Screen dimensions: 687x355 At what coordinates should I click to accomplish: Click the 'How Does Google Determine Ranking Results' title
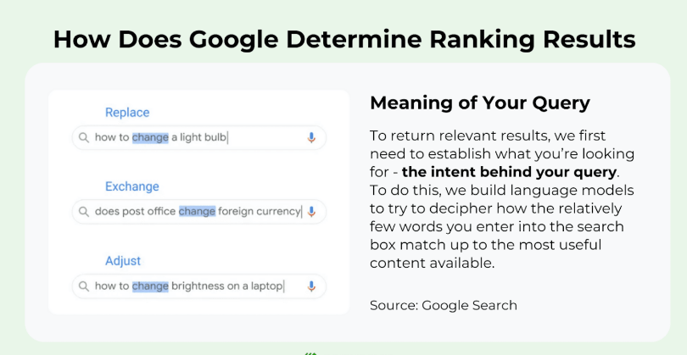343,39
